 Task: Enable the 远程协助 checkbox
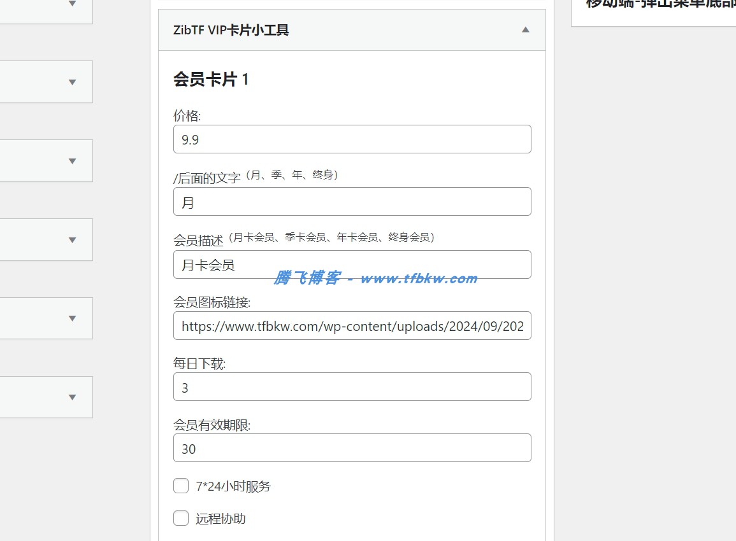coord(181,518)
